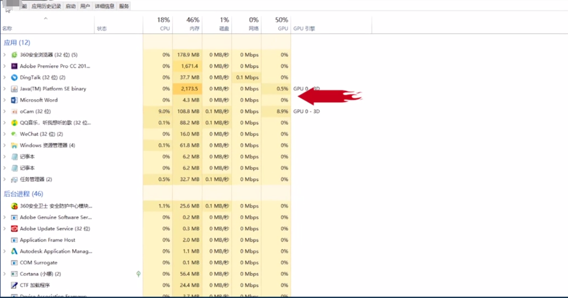Click the 任务管理器 process icon
This screenshot has width=568, height=298.
point(14,179)
